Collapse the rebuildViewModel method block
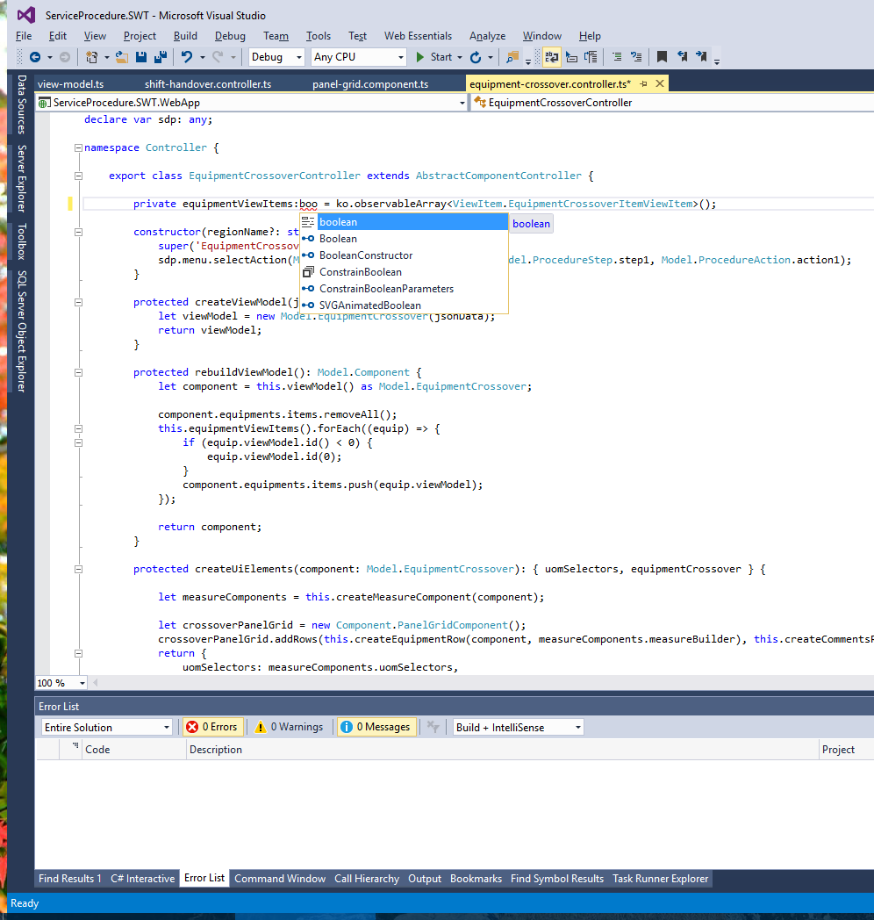 (x=78, y=372)
